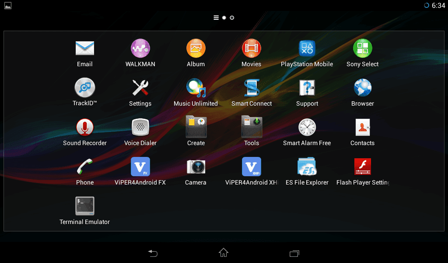This screenshot has width=448, height=263.
Task: Launch the WALKMAN music app
Action: click(140, 48)
